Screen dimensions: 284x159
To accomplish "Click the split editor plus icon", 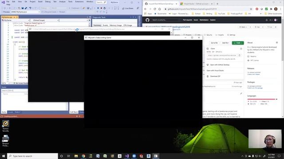I will [90, 20].
